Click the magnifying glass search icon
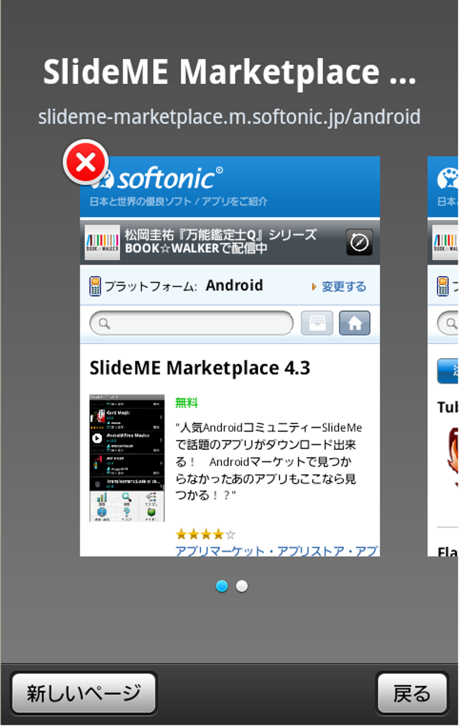 pos(105,323)
